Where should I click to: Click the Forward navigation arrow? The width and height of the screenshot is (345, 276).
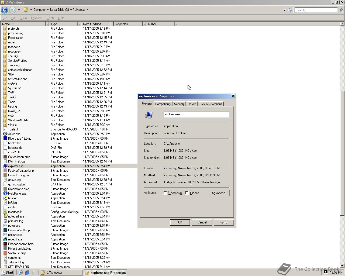pos(12,10)
